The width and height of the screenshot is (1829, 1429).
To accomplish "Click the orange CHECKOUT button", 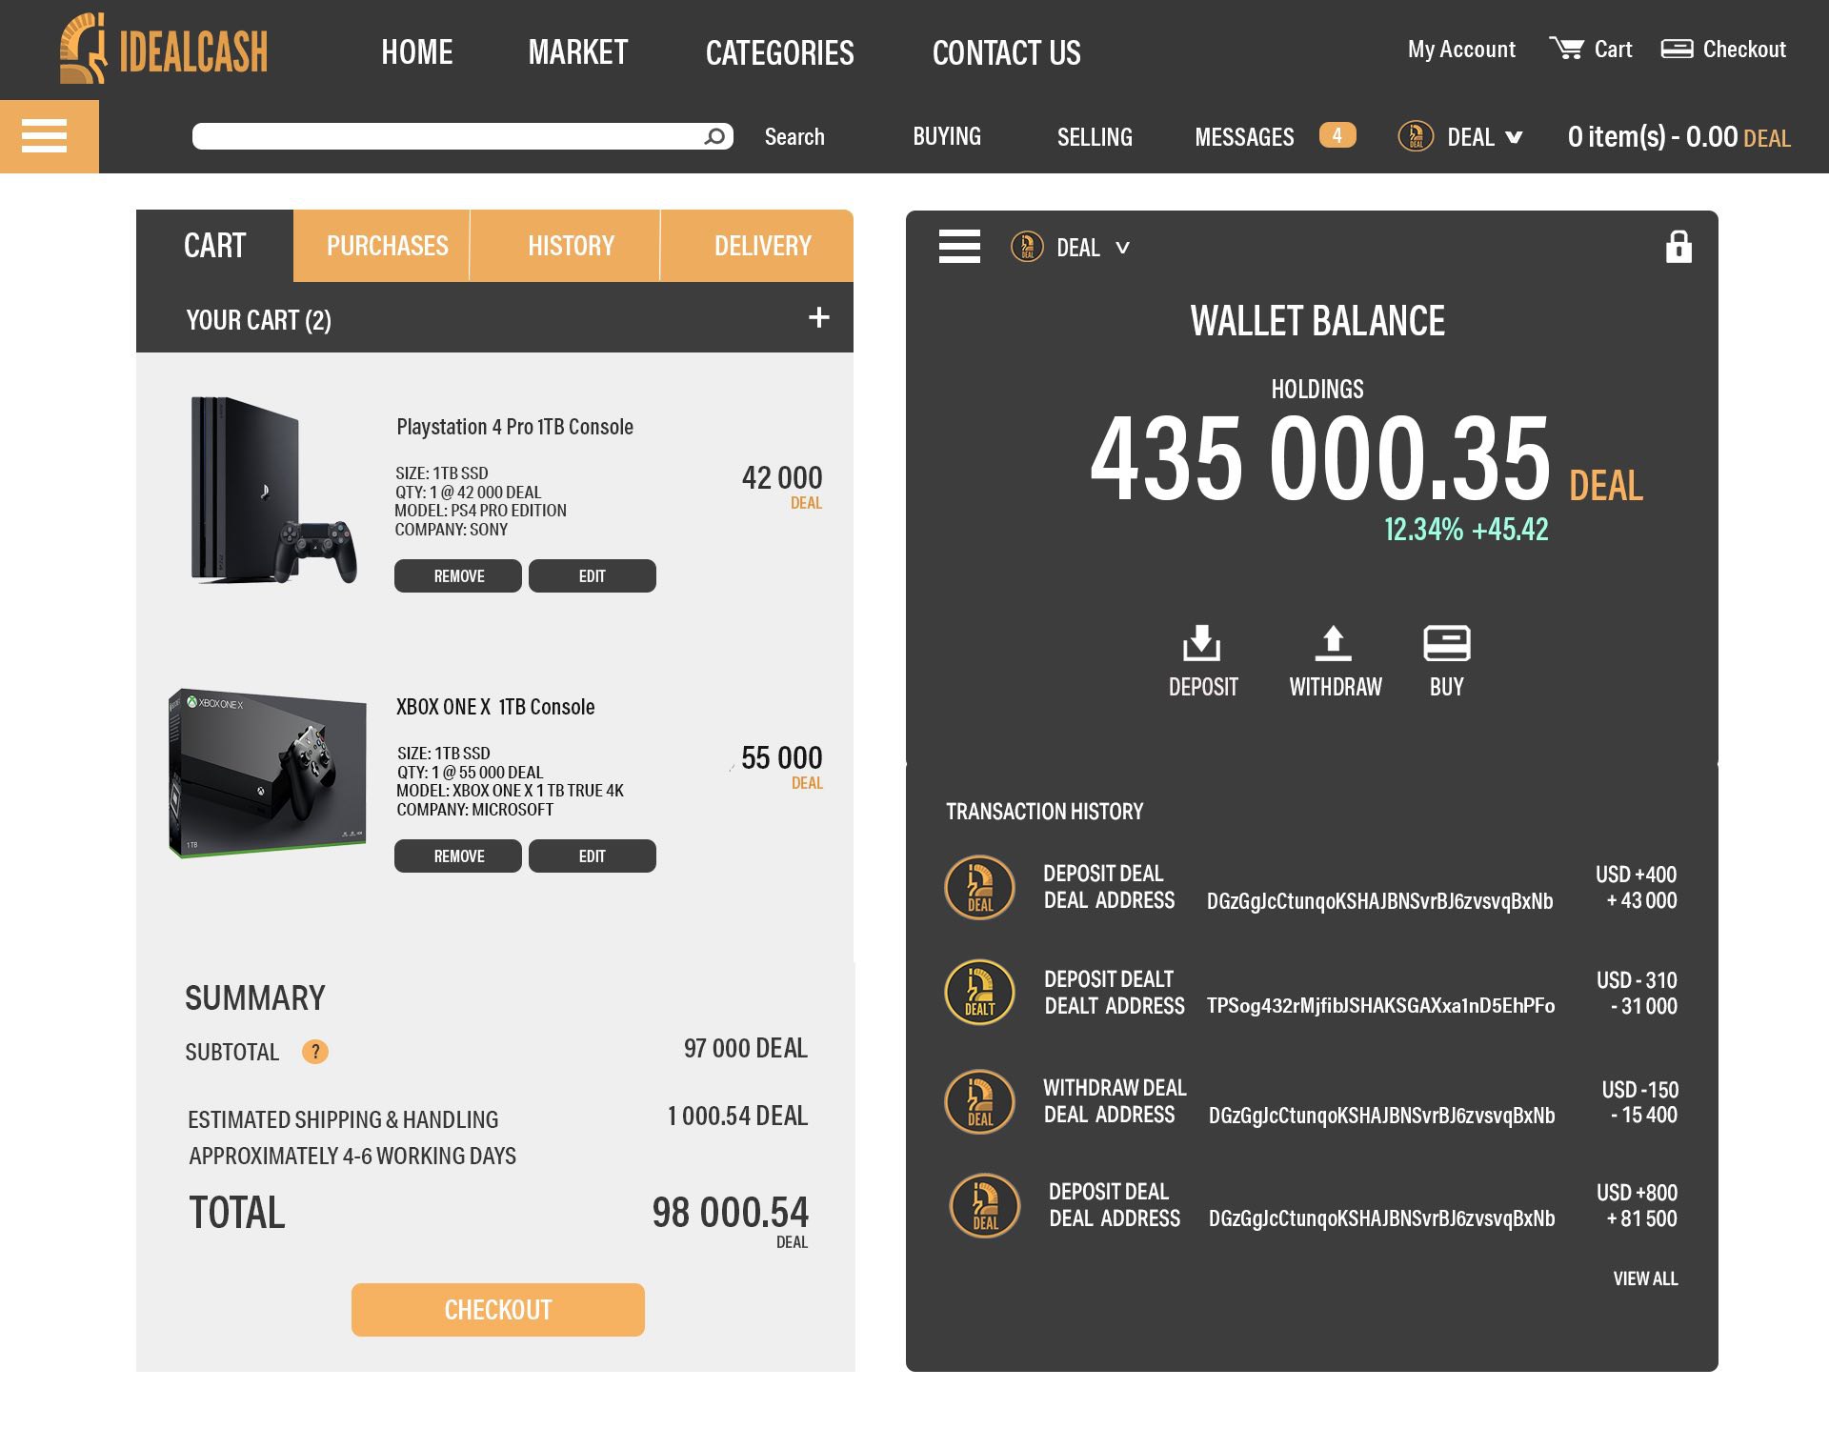I will point(498,1310).
